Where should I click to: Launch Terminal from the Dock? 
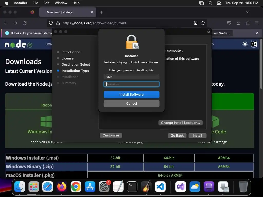132,187
